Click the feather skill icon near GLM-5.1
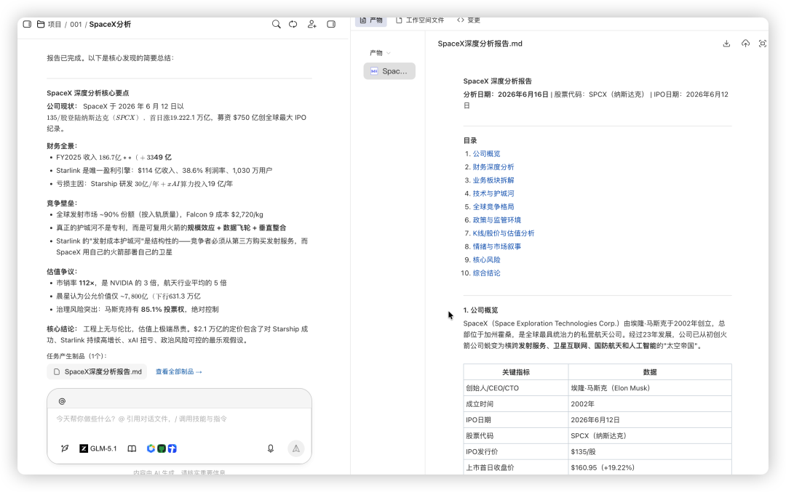The width and height of the screenshot is (786, 492). click(x=65, y=448)
